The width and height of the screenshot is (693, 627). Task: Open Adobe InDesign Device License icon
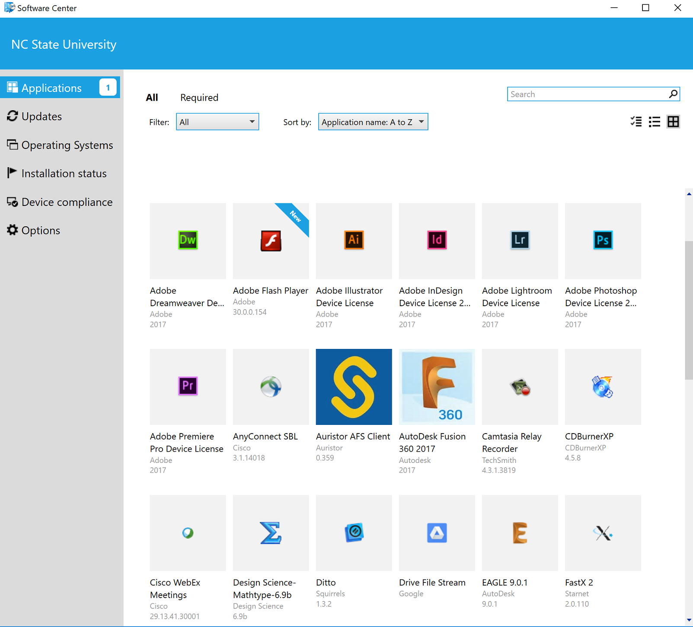point(437,241)
